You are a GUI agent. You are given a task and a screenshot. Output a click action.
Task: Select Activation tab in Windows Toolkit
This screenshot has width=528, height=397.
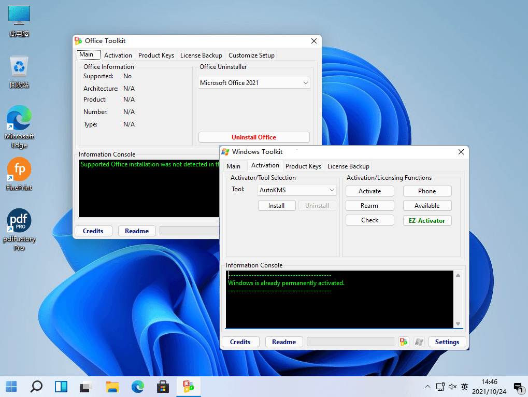pyautogui.click(x=265, y=165)
